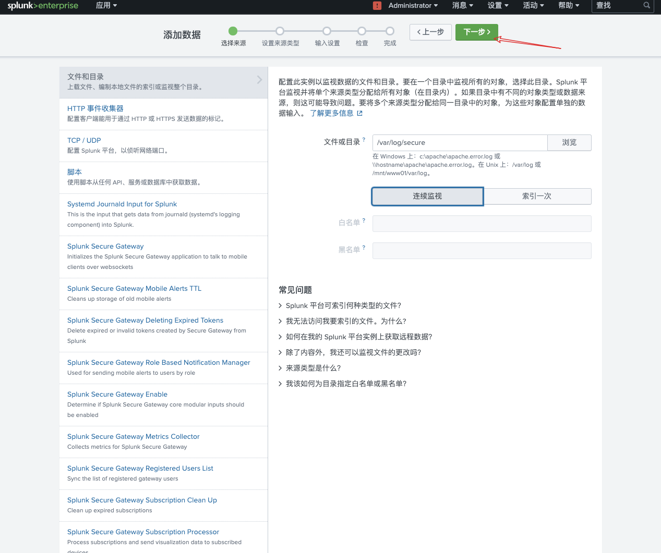Viewport: 661px width, 553px height.
Task: Expand FAQ: 如何在我的 Splunk 平台实例上获取远程数据
Action: pos(356,337)
